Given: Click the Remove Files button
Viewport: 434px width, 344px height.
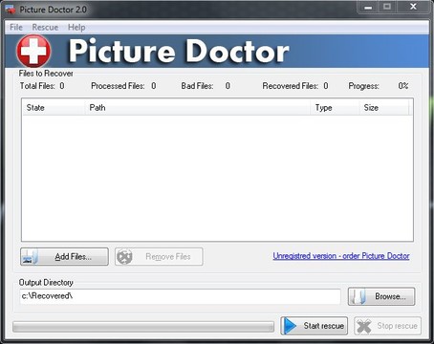Looking at the screenshot, I should point(159,257).
